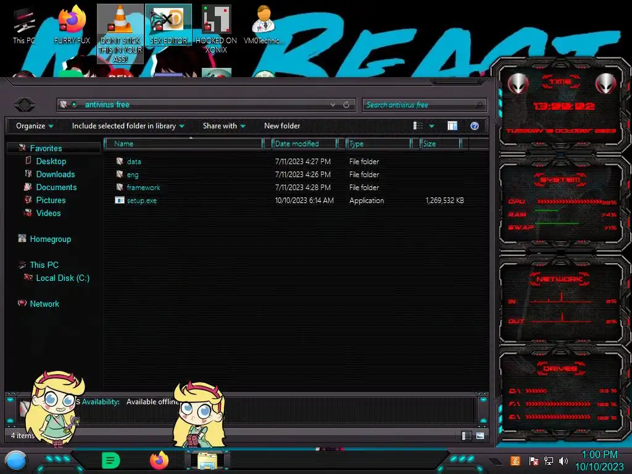Click the right alien head on gadget
Viewport: 632px width, 474px height.
point(606,84)
